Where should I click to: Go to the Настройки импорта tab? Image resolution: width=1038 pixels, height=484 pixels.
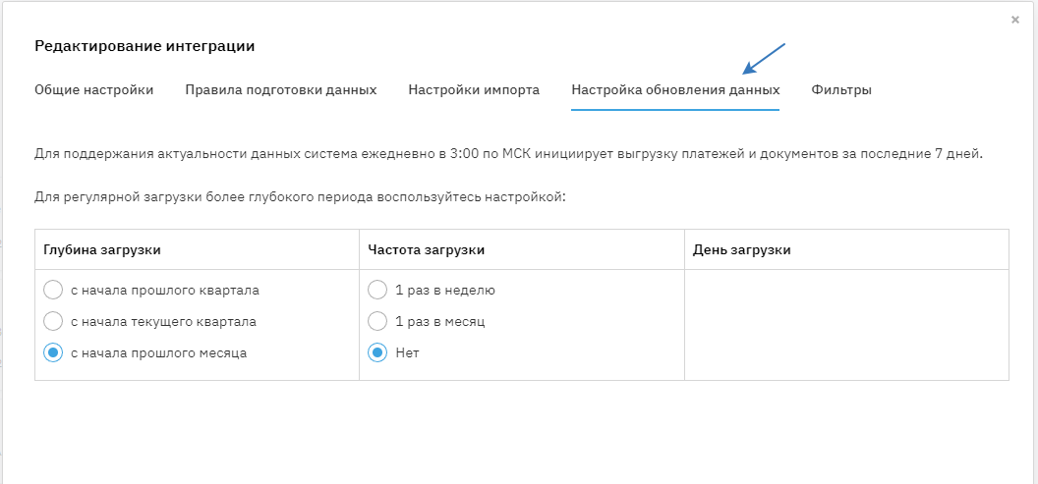(x=474, y=90)
